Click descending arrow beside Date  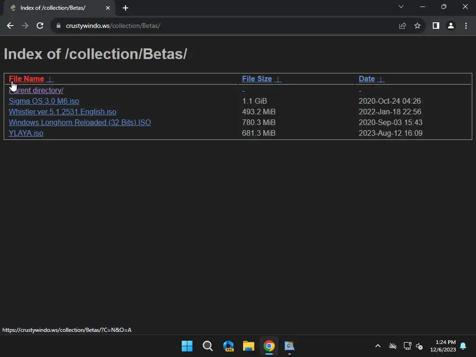381,79
